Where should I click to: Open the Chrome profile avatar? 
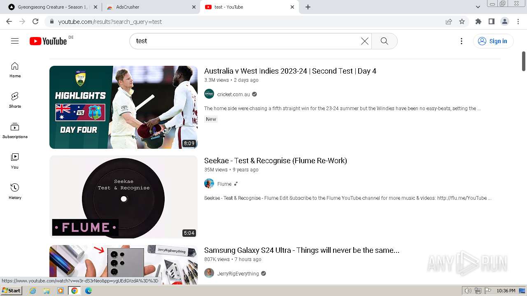point(505,21)
